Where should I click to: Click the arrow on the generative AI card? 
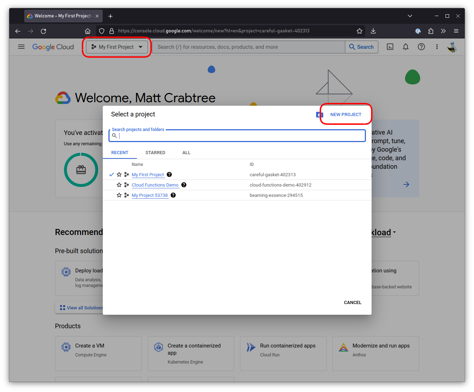(x=406, y=184)
